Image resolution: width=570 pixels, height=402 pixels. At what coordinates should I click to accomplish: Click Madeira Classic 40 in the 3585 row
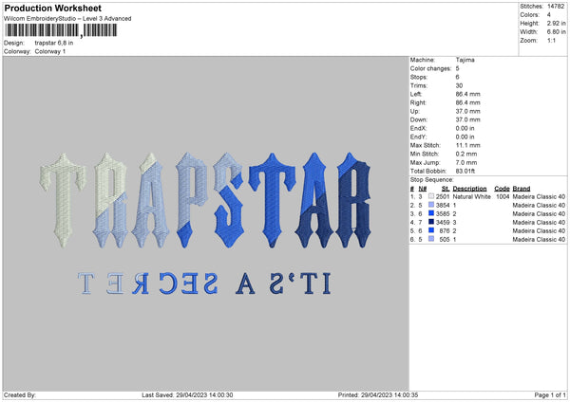pos(539,213)
